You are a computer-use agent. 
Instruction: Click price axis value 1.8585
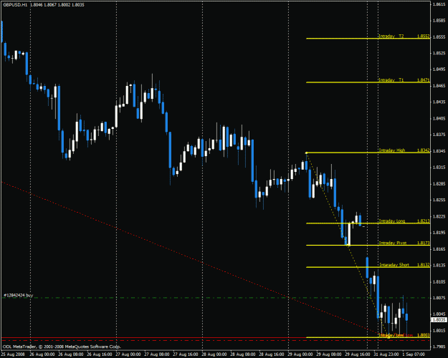coord(439,21)
